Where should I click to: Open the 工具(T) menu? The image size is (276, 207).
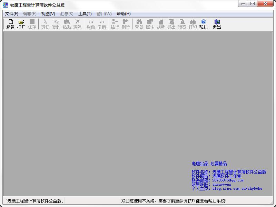[85, 14]
